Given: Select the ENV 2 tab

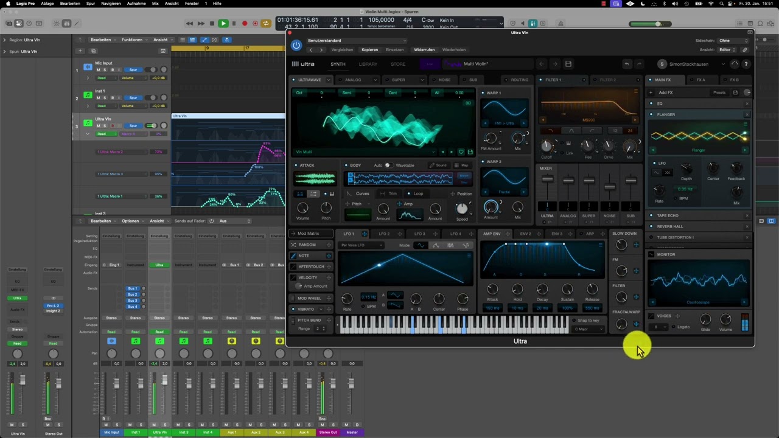Looking at the screenshot, I should tap(525, 234).
